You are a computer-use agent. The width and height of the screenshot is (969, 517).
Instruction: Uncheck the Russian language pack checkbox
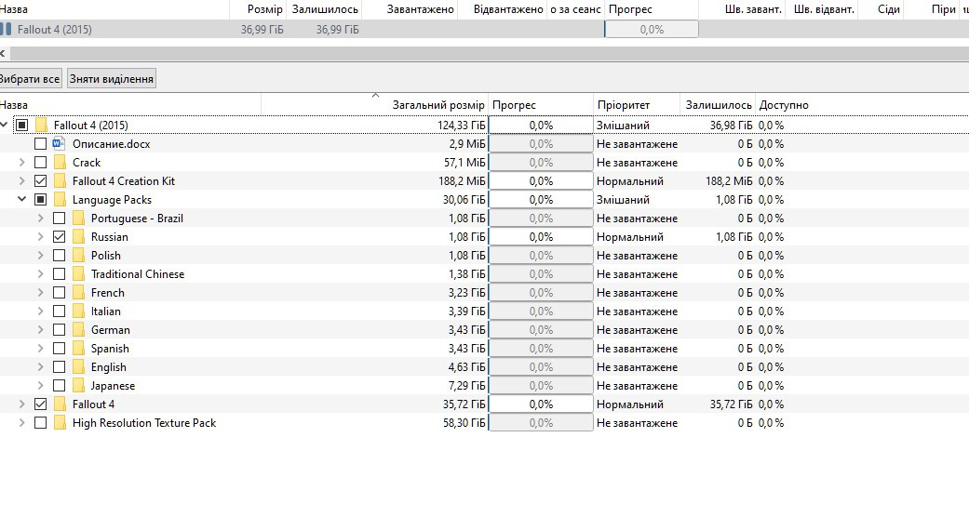point(59,237)
